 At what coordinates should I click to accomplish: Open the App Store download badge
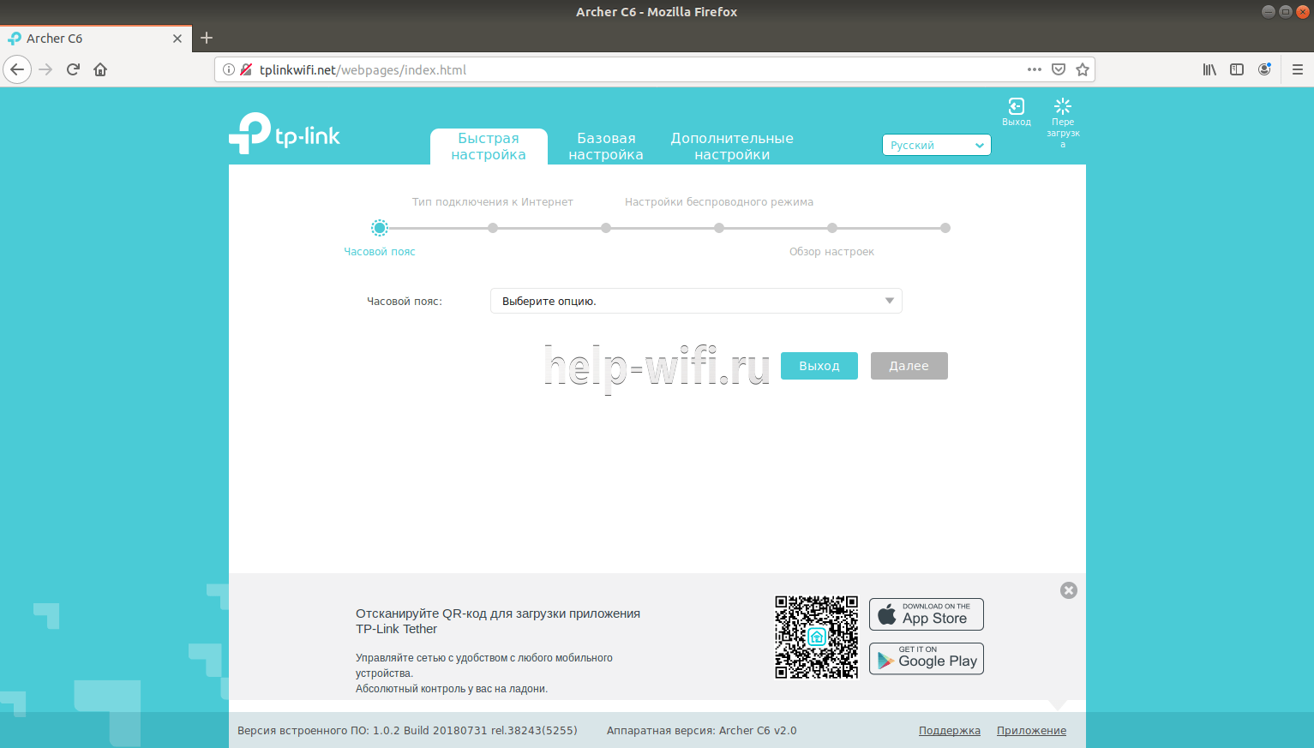click(927, 614)
